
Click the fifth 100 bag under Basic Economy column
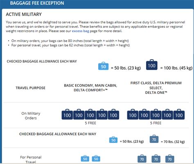pos(113,114)
